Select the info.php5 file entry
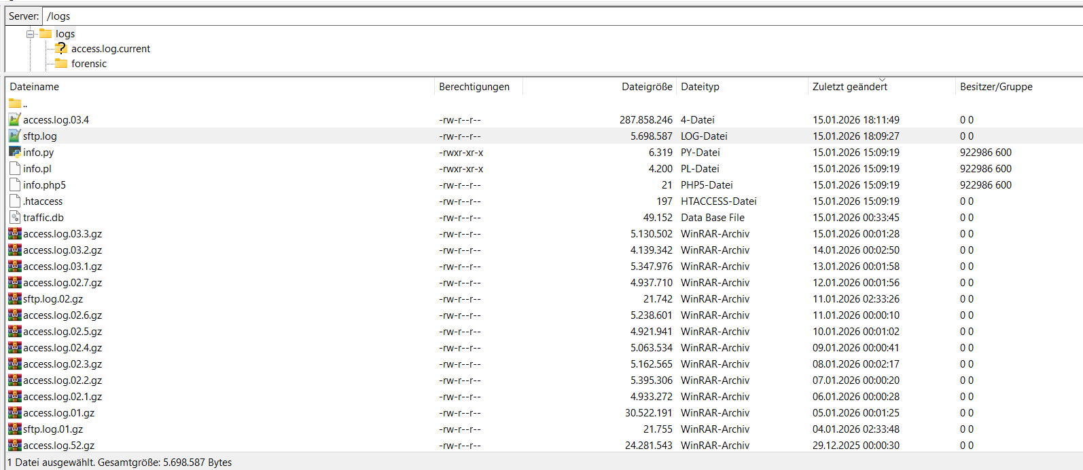 click(x=44, y=185)
